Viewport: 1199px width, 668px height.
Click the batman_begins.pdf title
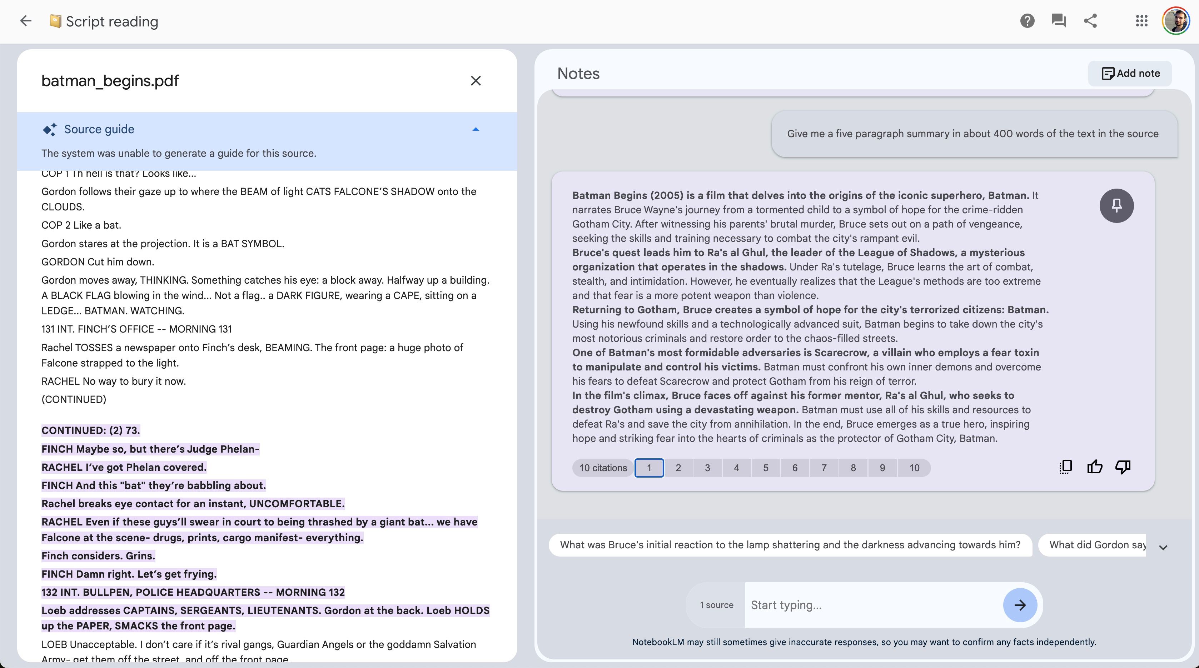110,80
